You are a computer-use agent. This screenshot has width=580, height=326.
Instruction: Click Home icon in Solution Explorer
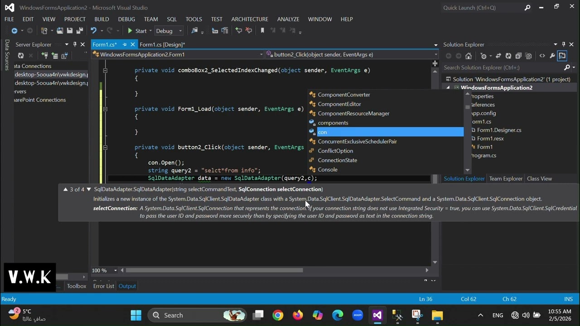click(x=469, y=56)
